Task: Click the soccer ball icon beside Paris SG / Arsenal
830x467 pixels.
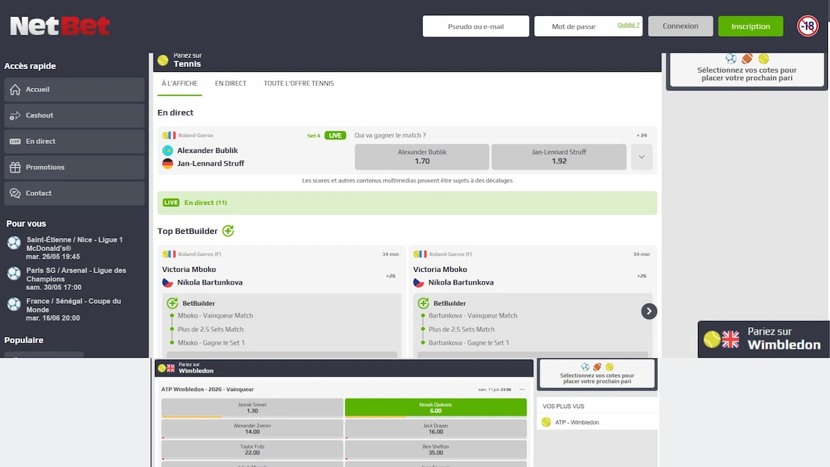Action: [x=14, y=274]
